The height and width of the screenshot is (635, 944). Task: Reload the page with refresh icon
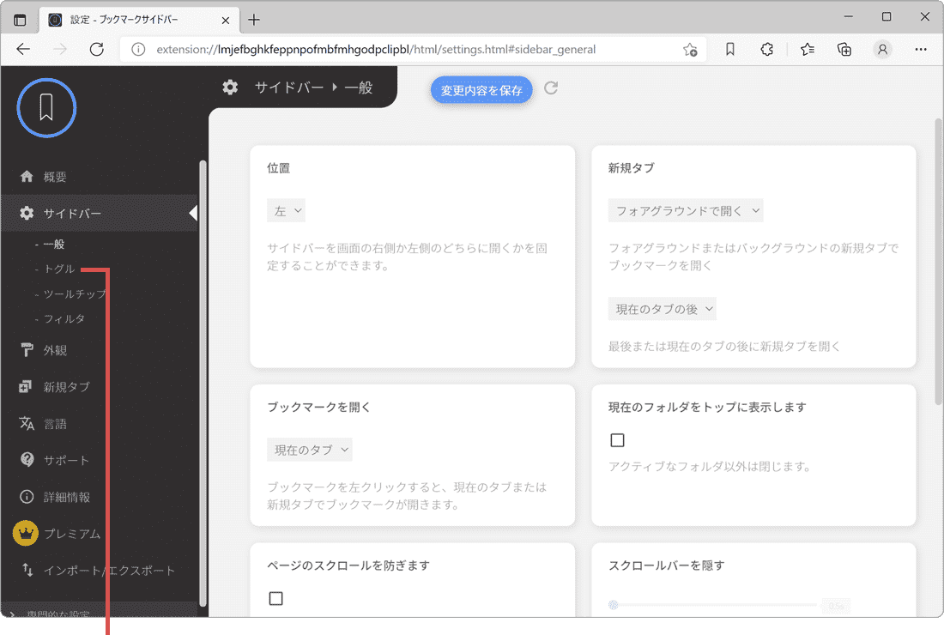click(96, 50)
